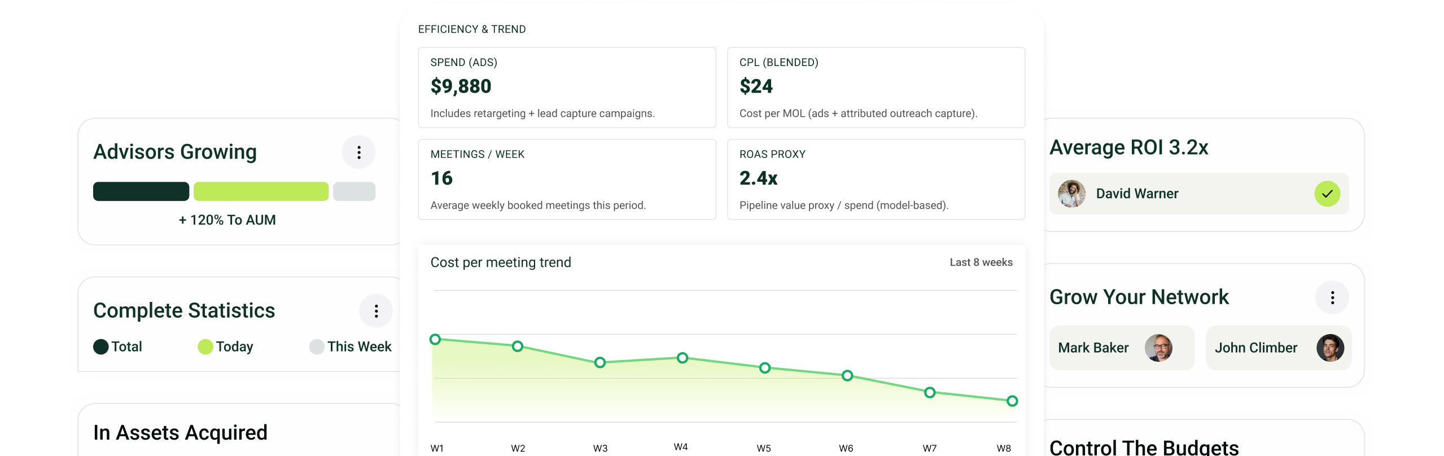Select the Today legend dot

pos(205,347)
